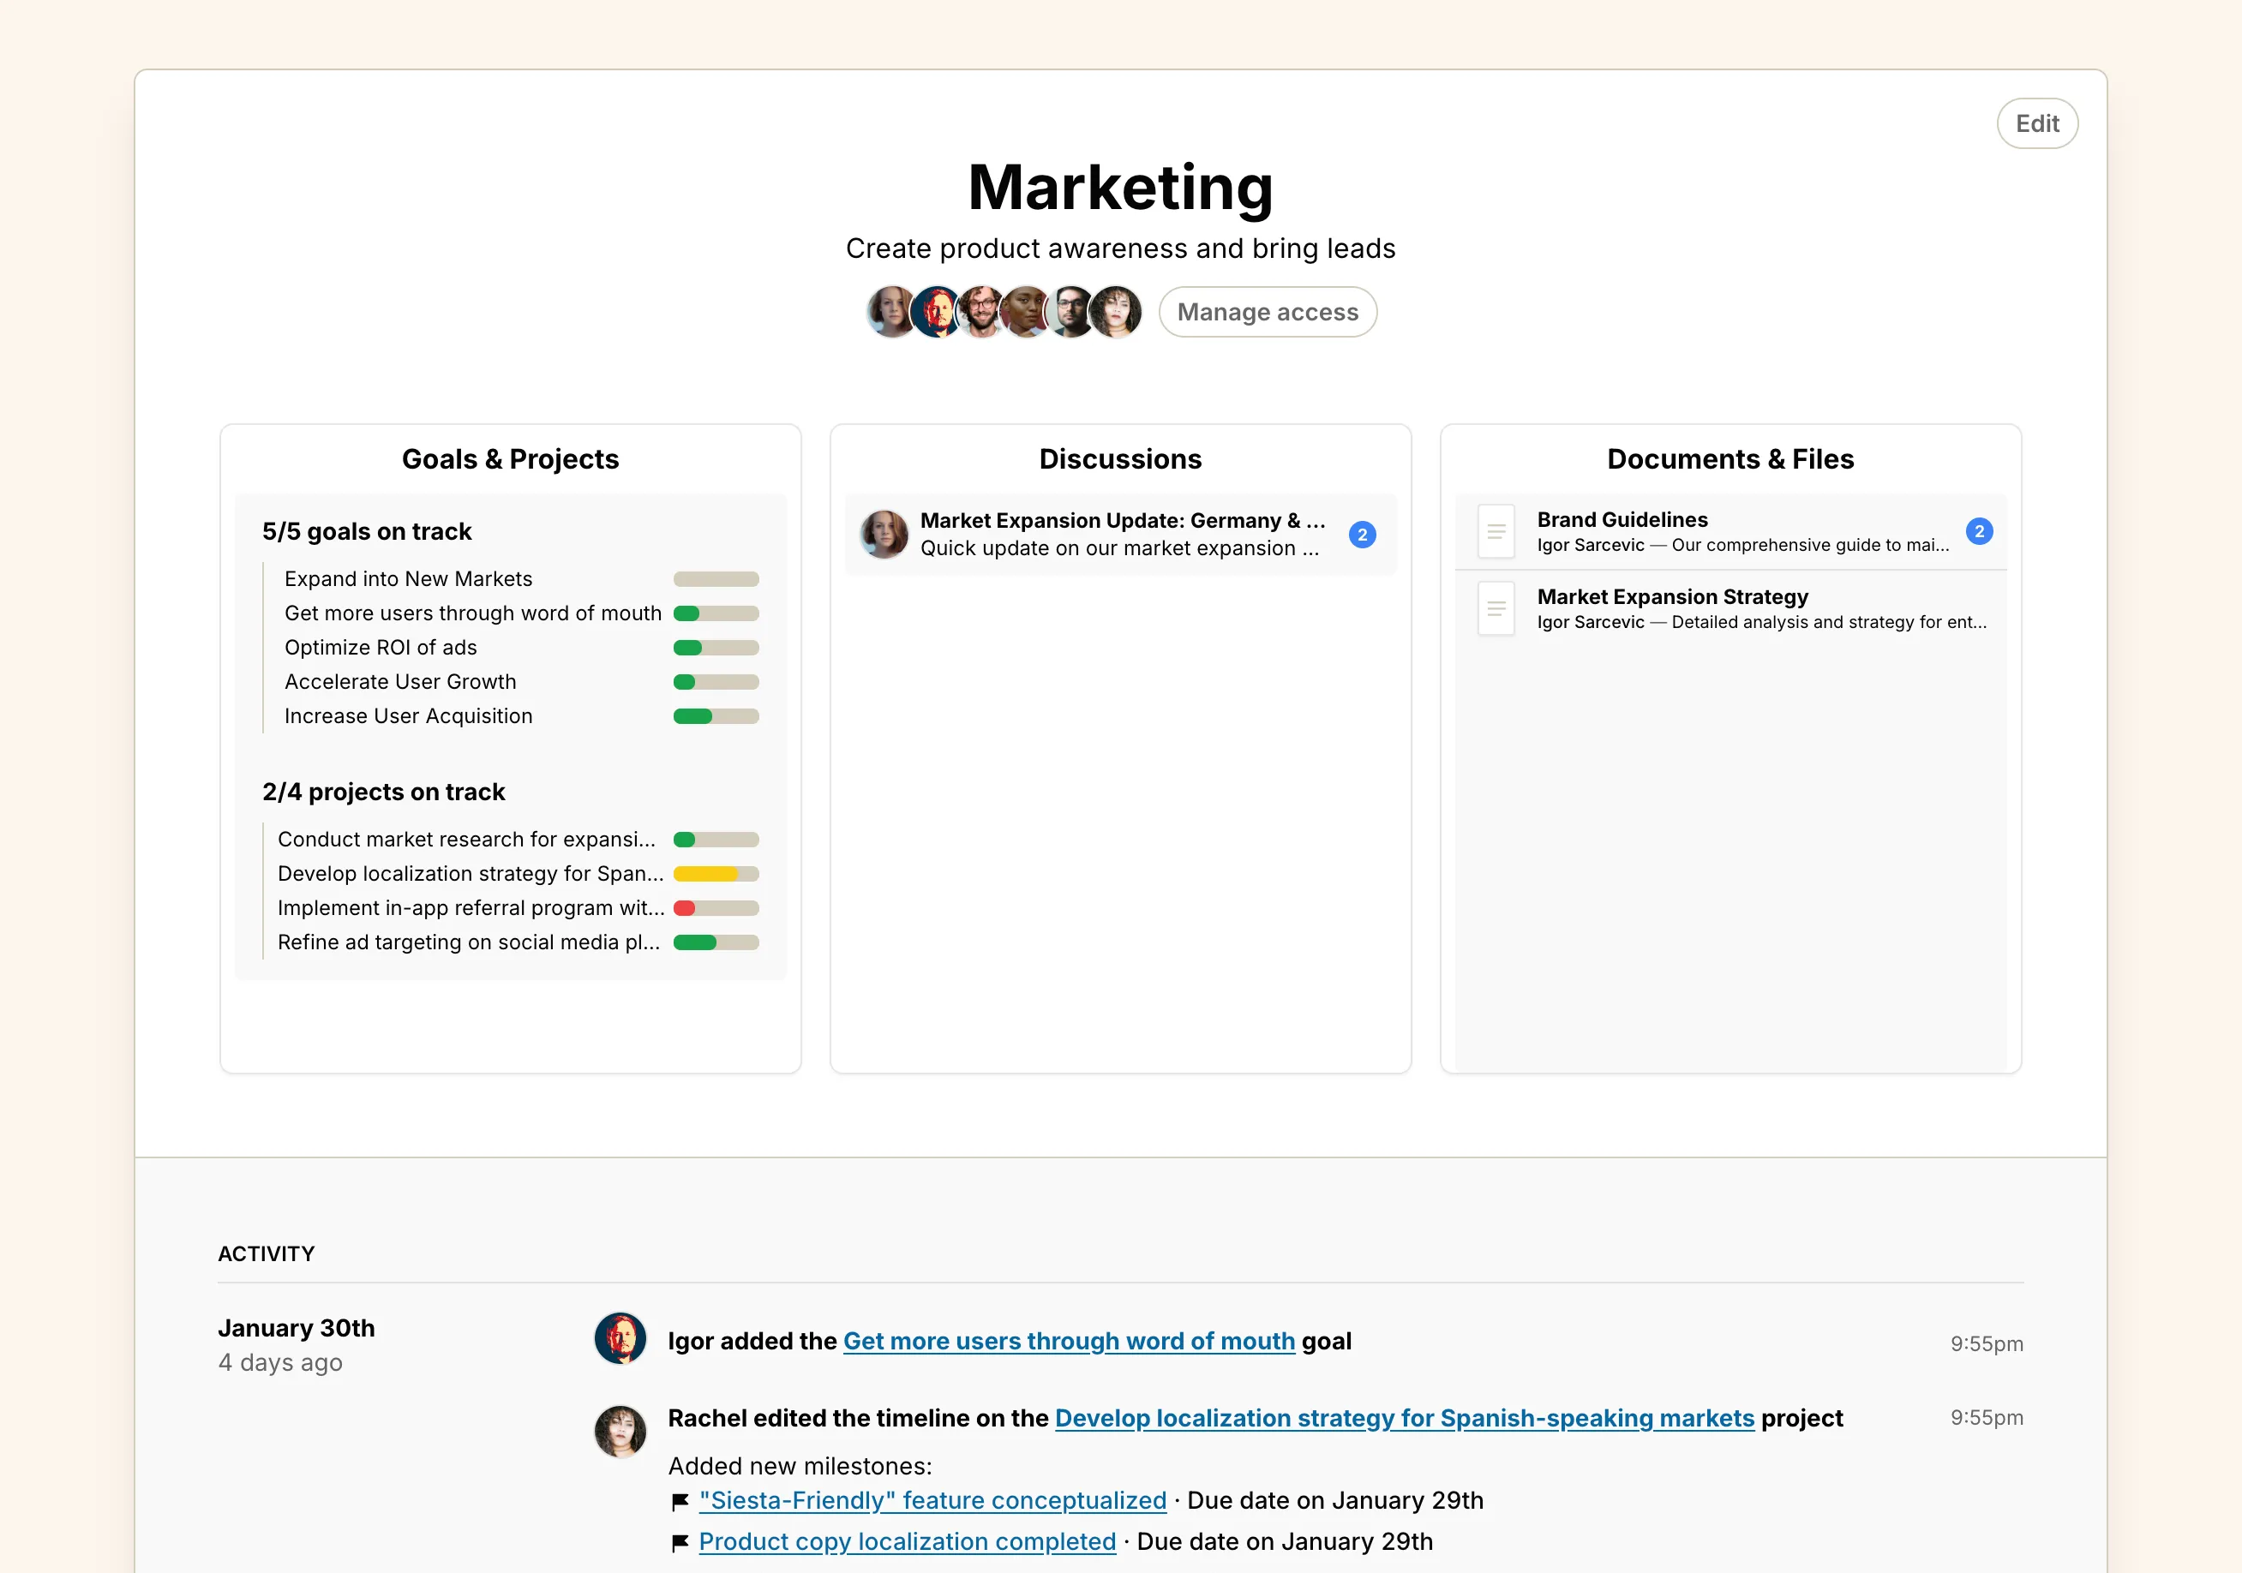Open the Manage access button
This screenshot has height=1573, width=2242.
pyautogui.click(x=1267, y=312)
